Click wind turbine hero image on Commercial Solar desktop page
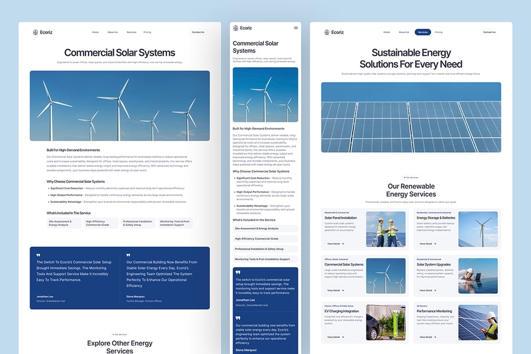The width and height of the screenshot is (531, 354). [120, 106]
